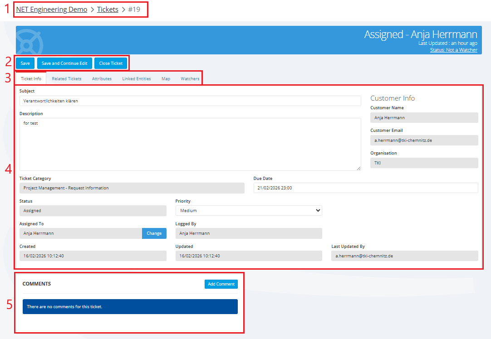Close the ticket with Close Ticket button
The height and width of the screenshot is (339, 491).
pyautogui.click(x=111, y=63)
